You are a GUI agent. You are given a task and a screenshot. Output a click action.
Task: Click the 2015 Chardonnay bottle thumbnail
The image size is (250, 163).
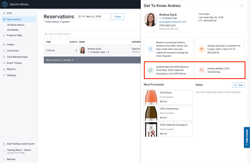(x=151, y=113)
